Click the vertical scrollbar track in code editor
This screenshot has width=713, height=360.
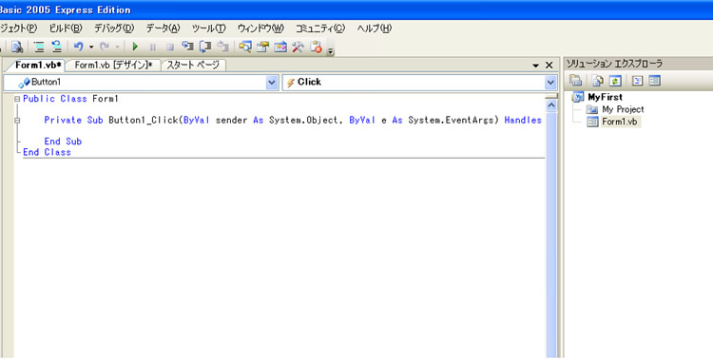(x=551, y=235)
